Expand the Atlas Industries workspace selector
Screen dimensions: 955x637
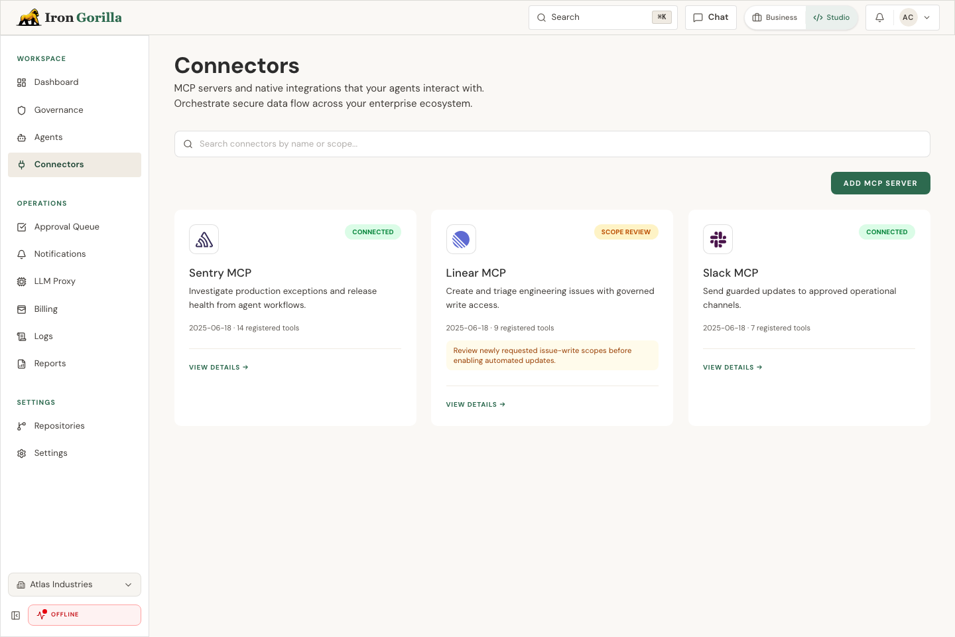coord(74,585)
